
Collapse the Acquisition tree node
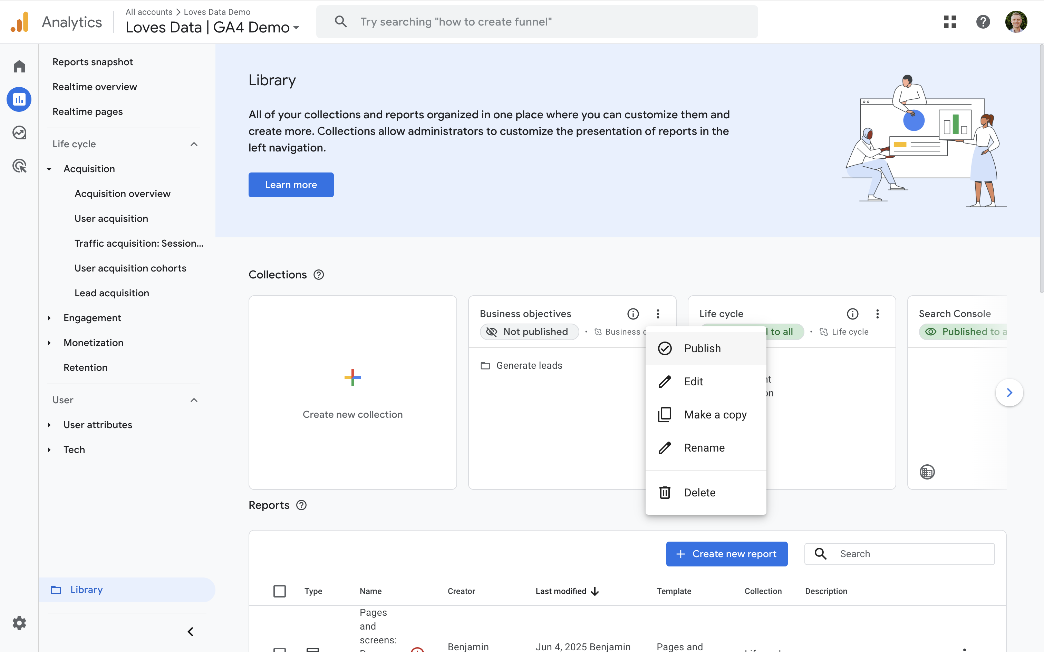tap(49, 169)
